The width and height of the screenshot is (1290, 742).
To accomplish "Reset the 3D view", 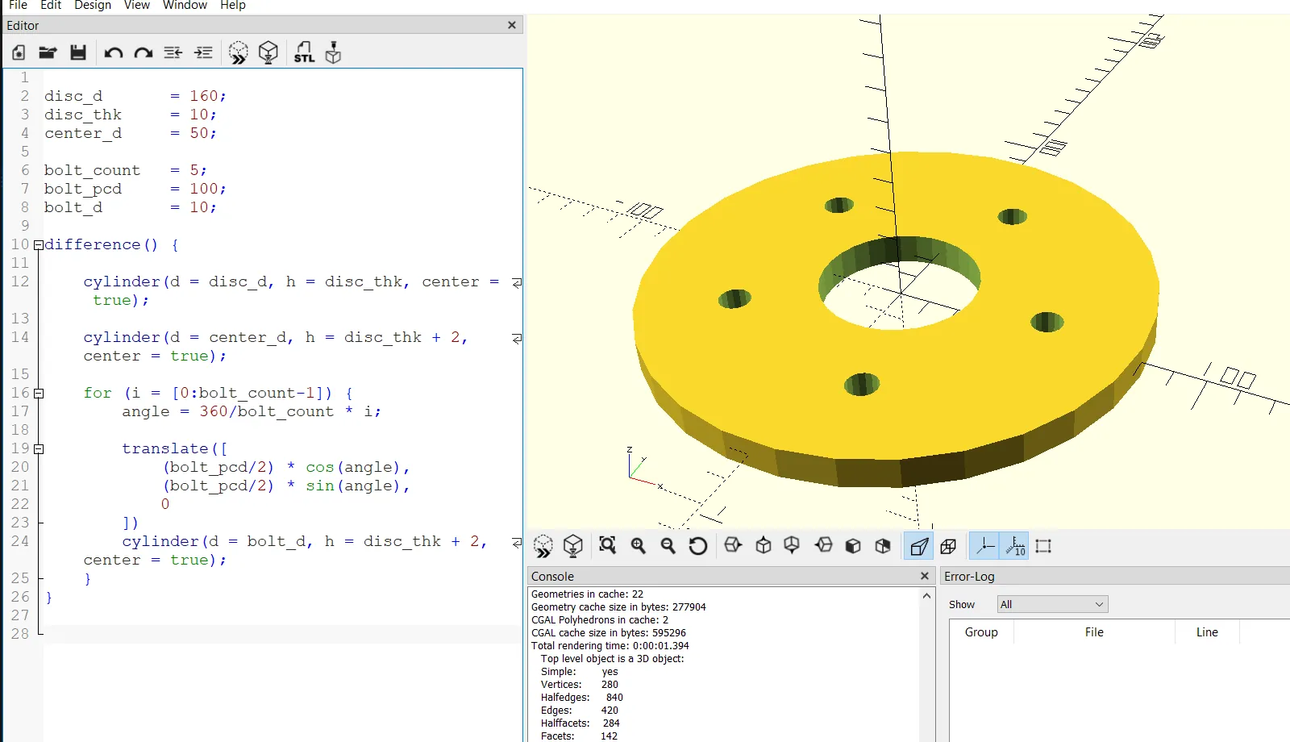I will coord(698,546).
